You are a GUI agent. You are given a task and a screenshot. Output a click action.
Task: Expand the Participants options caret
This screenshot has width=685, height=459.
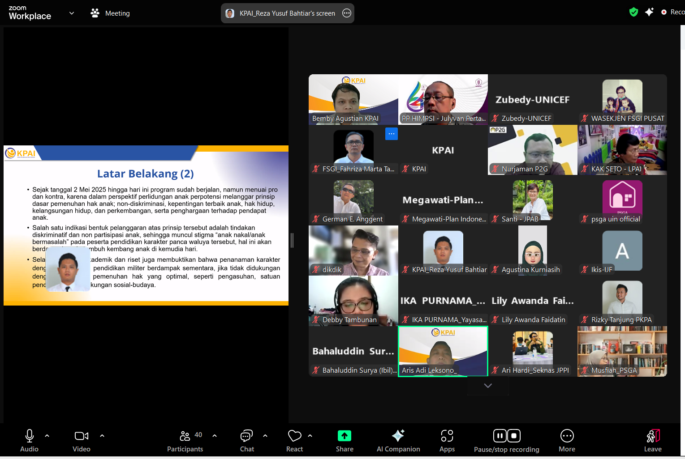215,435
